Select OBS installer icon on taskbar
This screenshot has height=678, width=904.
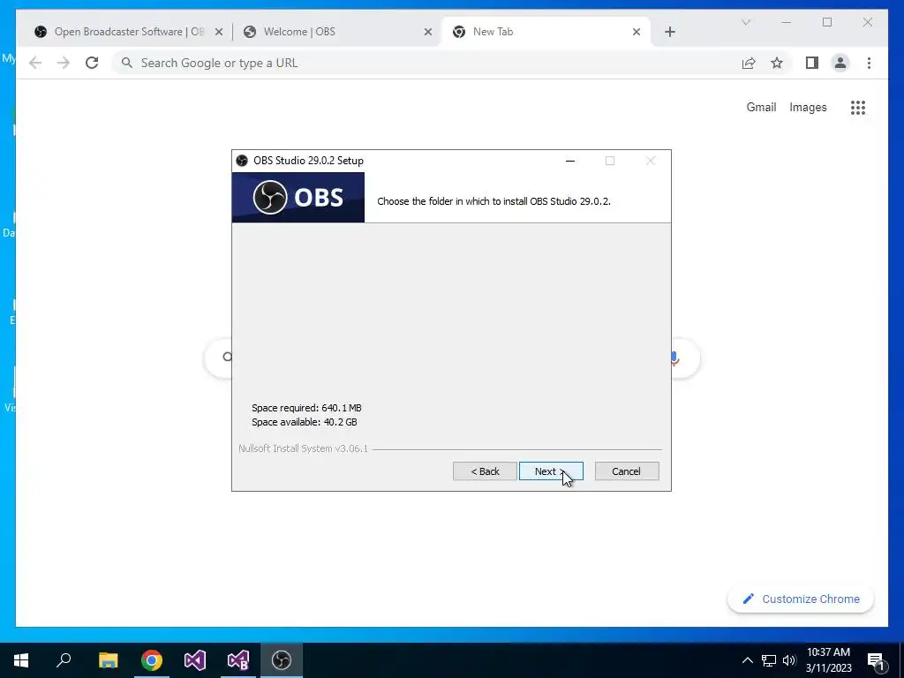[x=282, y=660]
